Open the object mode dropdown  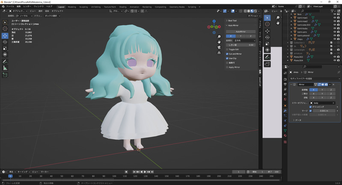[18, 11]
